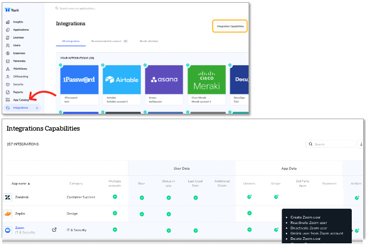Image resolution: width=366 pixels, height=246 pixels.
Task: Open the Users section in sidebar
Action: click(x=16, y=45)
